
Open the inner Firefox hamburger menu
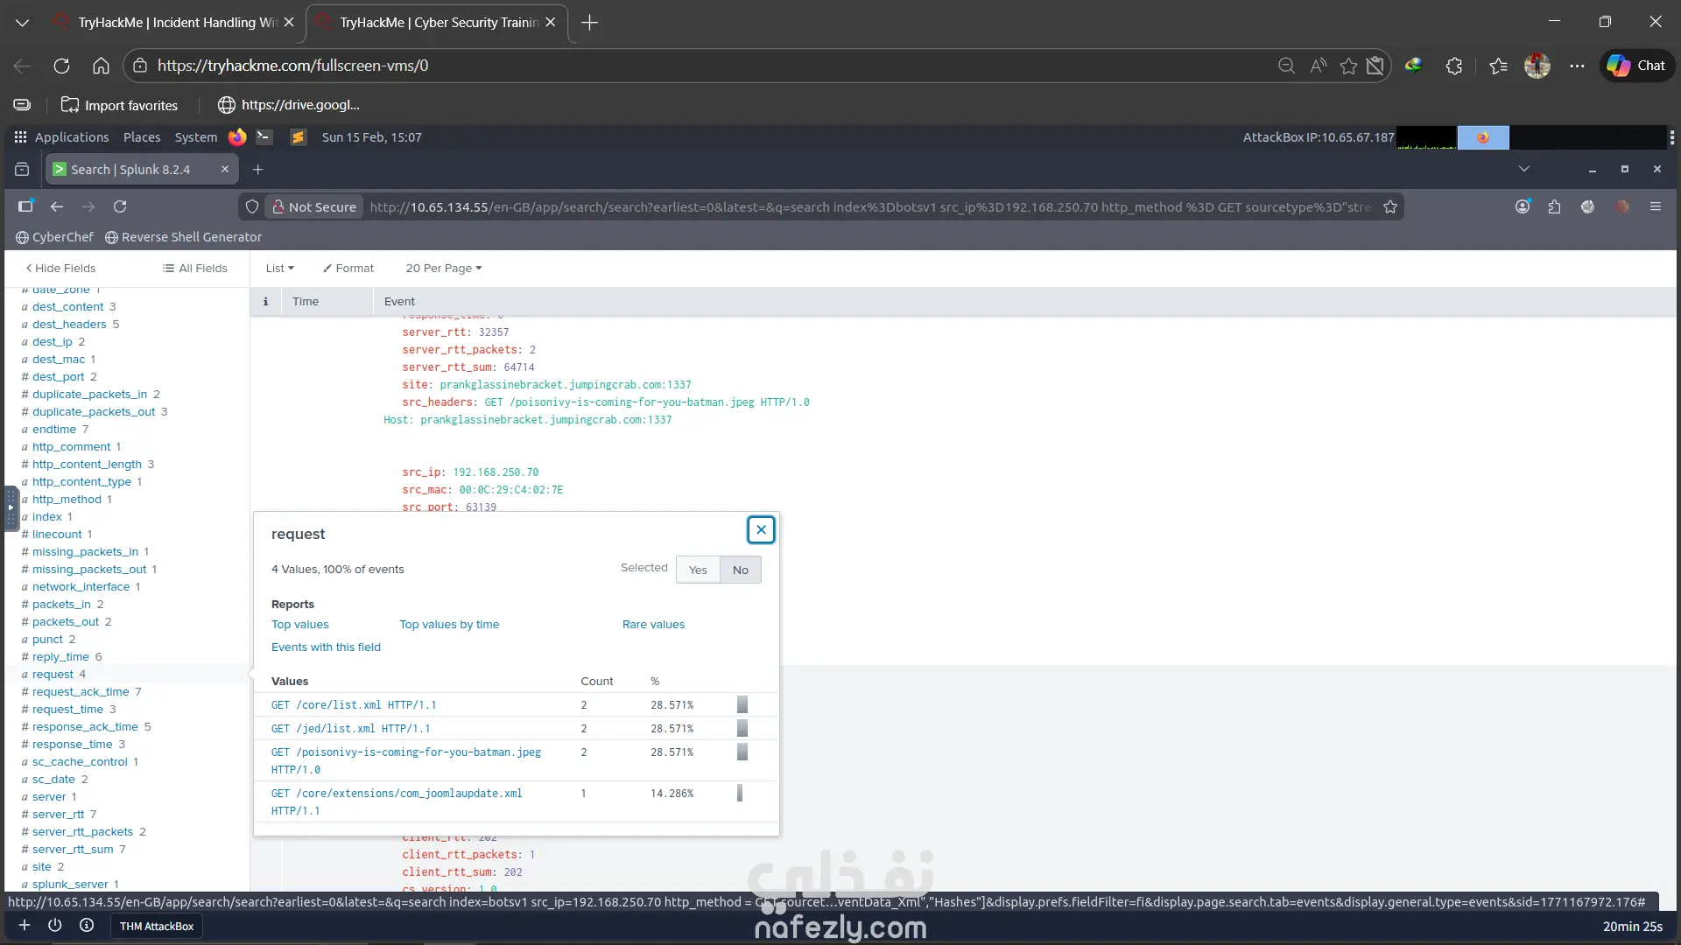point(1655,206)
